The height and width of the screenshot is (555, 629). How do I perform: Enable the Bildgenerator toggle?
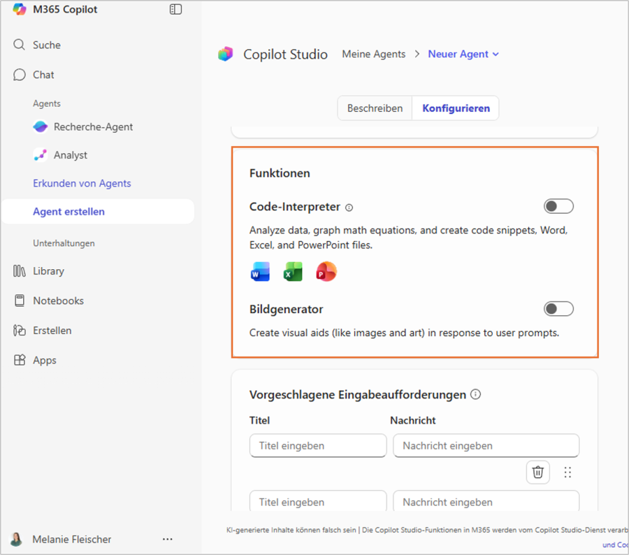click(558, 308)
